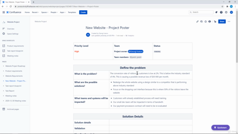Click the Search input field
The height and width of the screenshot is (134, 238).
pos(201,12)
